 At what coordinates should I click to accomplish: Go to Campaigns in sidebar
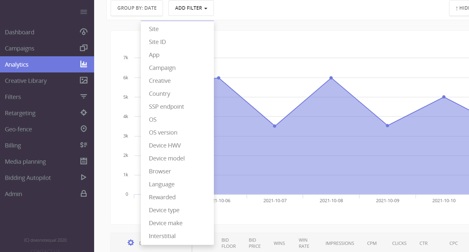coord(47,48)
